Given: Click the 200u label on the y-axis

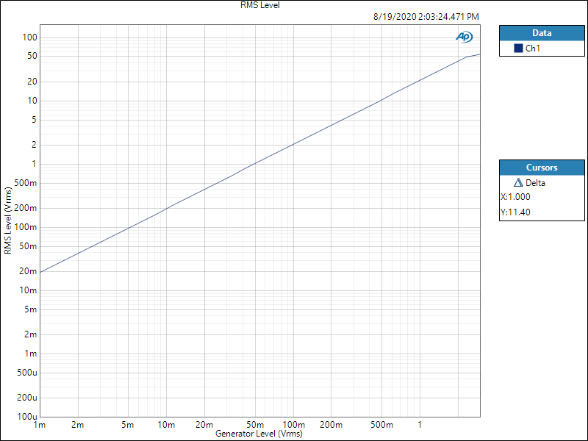Looking at the screenshot, I should tap(27, 398).
